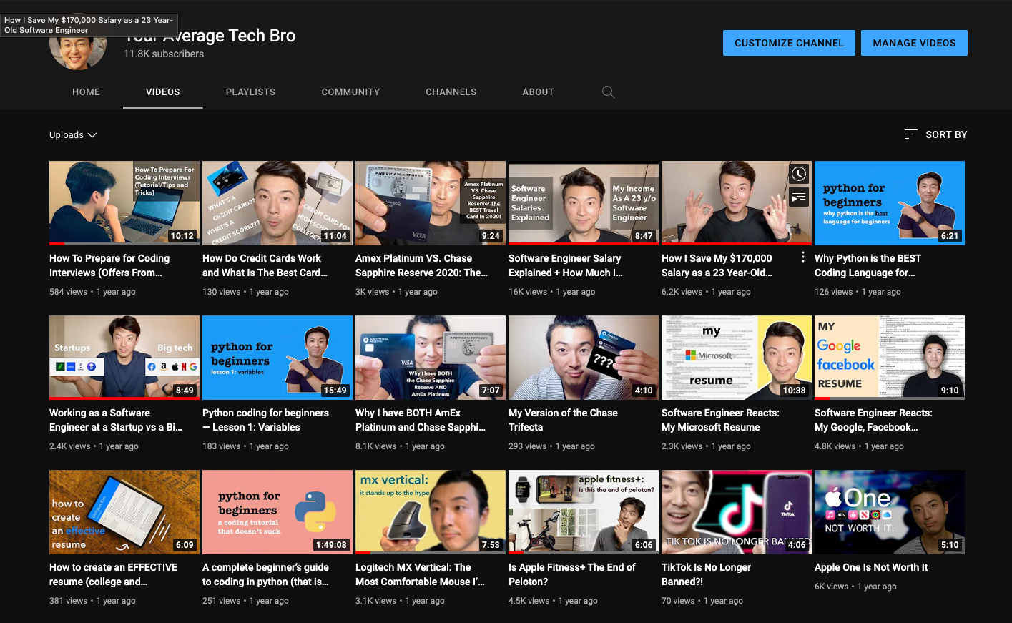1012x623 pixels.
Task: Open the How I Save My $170,000 thumbnail
Action: (x=737, y=203)
